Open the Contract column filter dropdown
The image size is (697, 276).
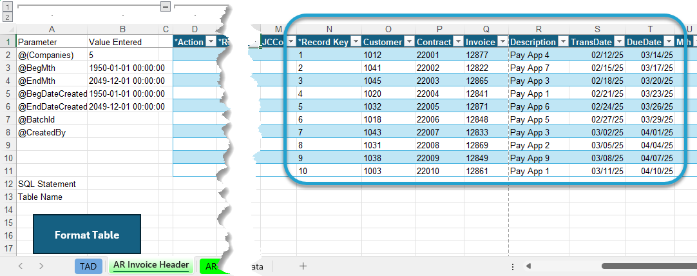click(458, 42)
